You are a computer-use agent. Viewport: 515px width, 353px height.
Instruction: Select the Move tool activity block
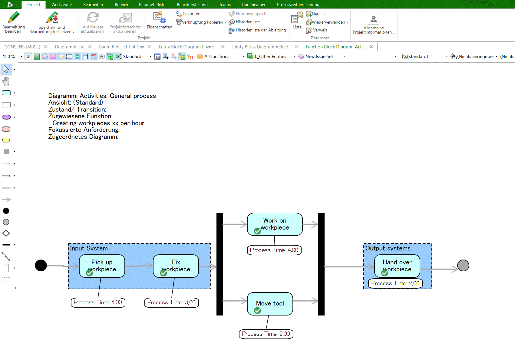coord(269,303)
